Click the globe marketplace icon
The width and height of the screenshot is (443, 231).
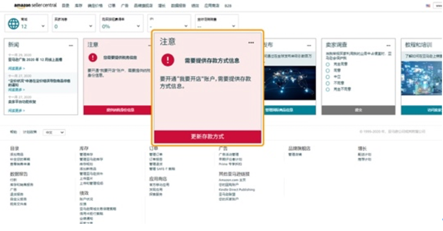(14, 24)
